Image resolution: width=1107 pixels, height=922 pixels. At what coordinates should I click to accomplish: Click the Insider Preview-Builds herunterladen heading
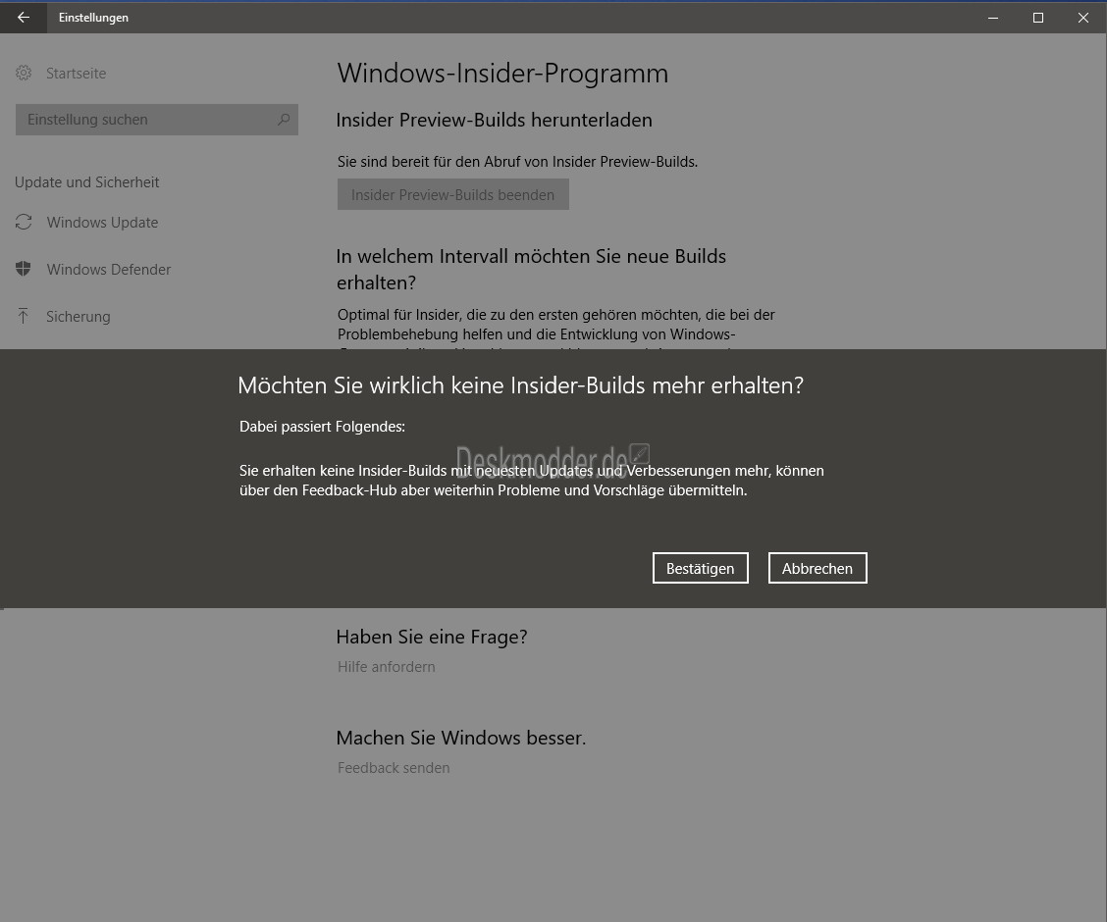[x=495, y=120]
